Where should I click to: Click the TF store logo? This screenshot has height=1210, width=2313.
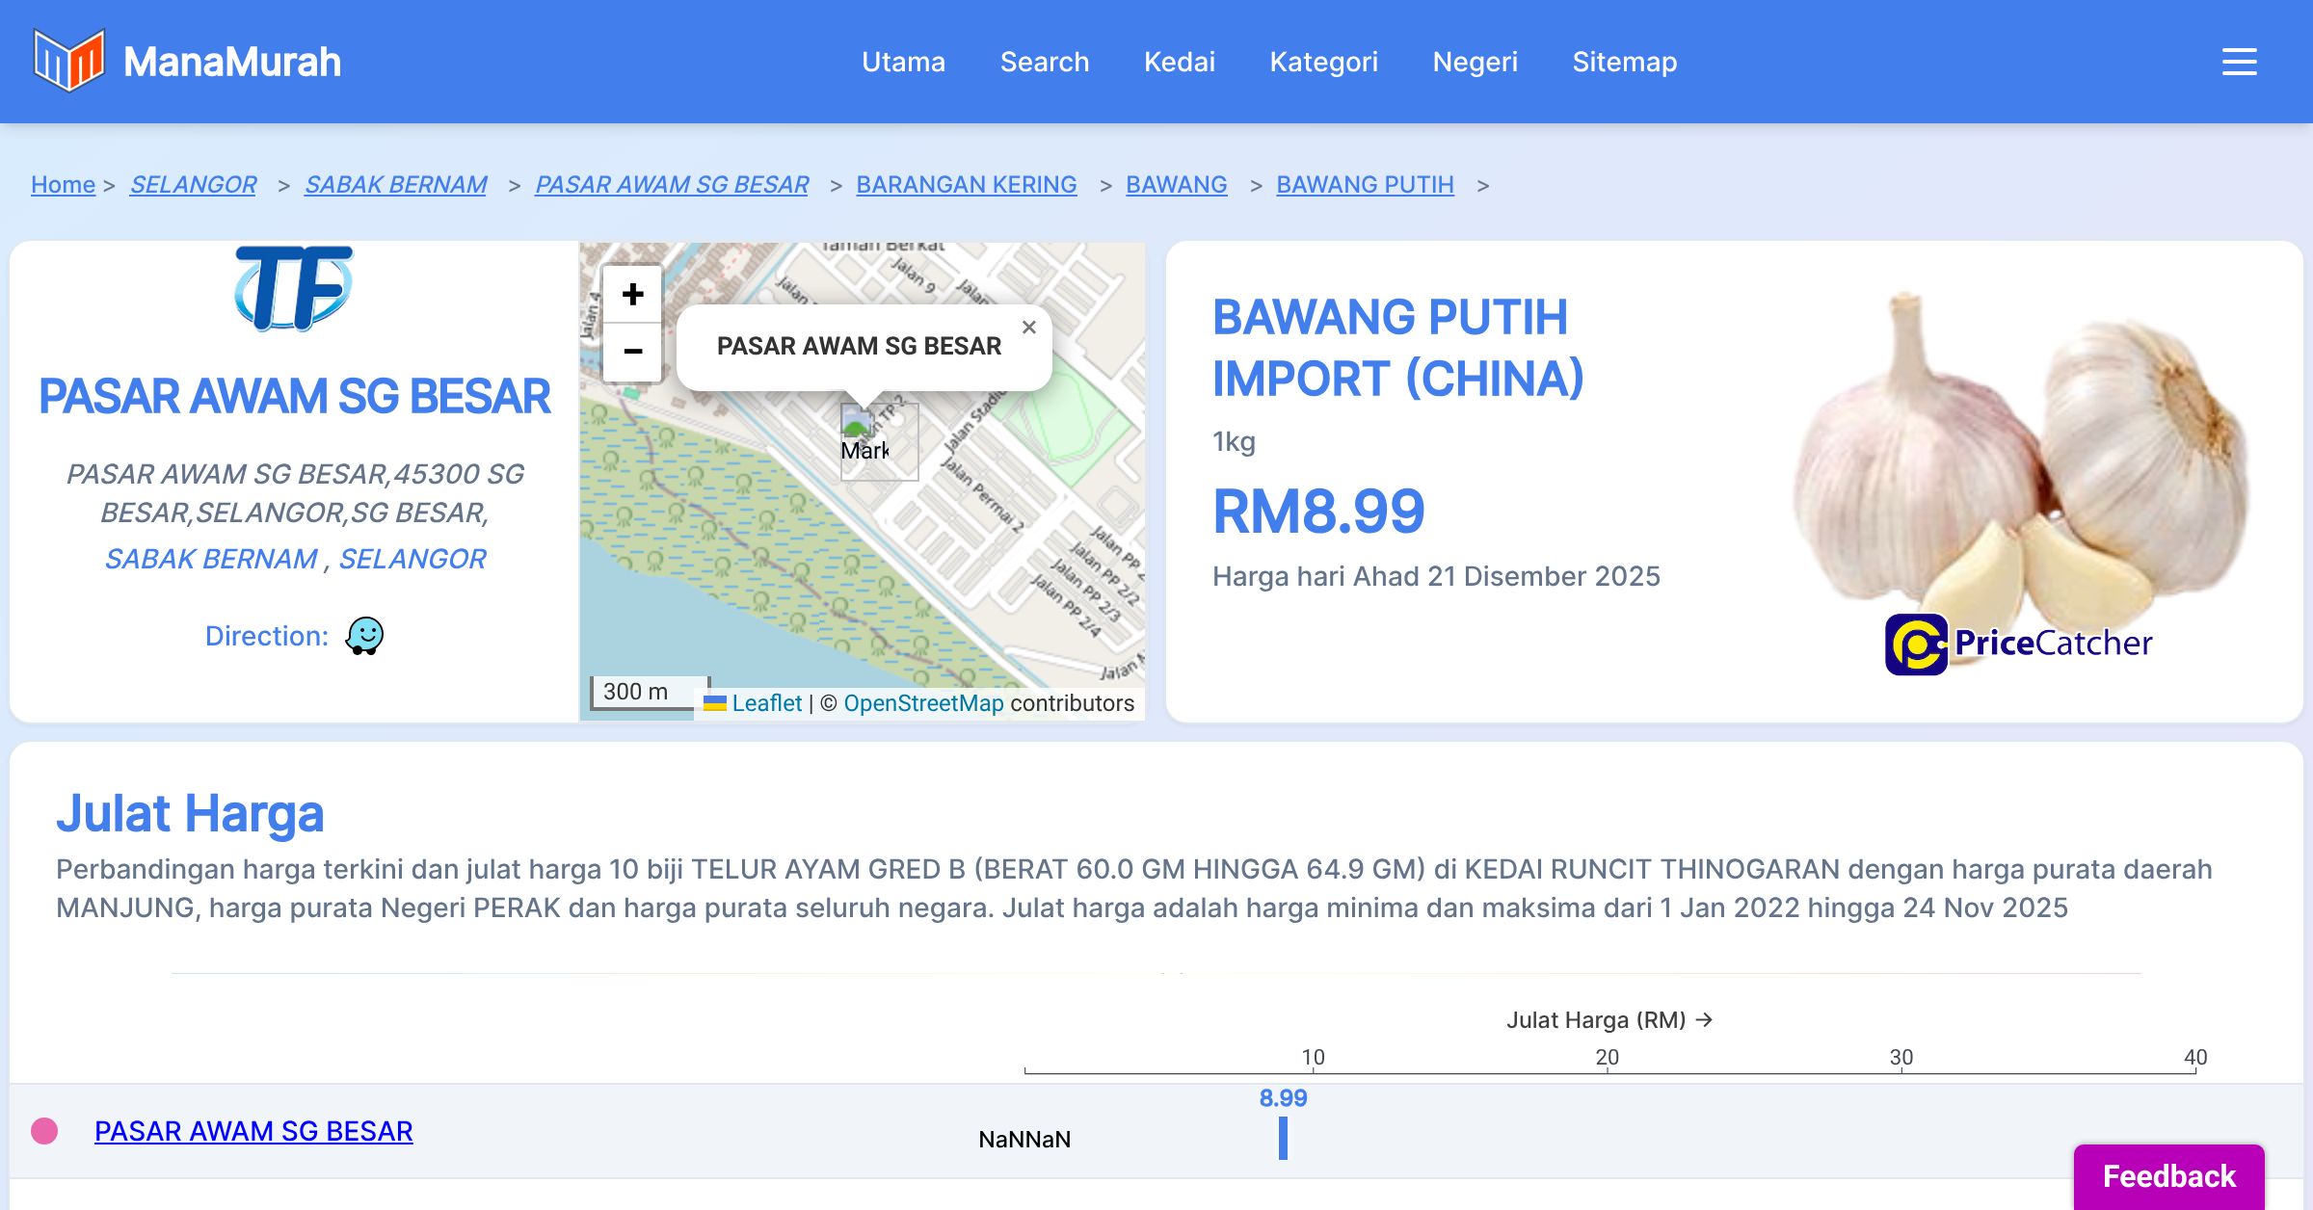tap(294, 288)
